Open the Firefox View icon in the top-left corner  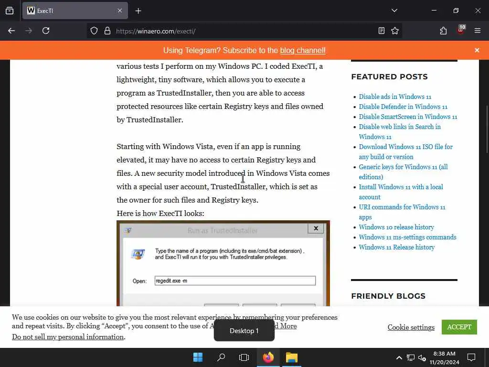10,11
